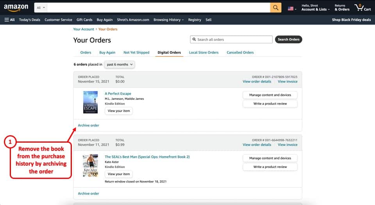Select the Digital Orders tab
This screenshot has width=375, height=205.
click(169, 53)
